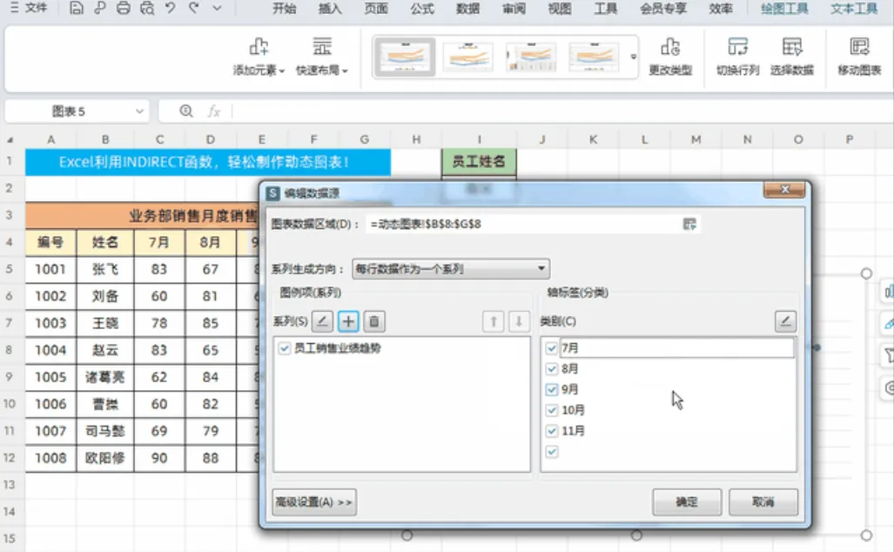The height and width of the screenshot is (552, 894).
Task: Click the 确定 button
Action: 687,502
